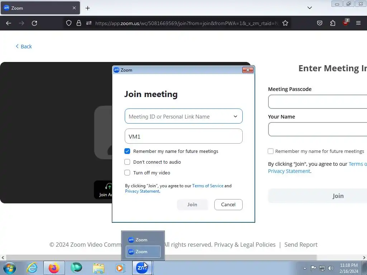Click the Join button in Zoom dialog
367x275 pixels.
(x=192, y=204)
